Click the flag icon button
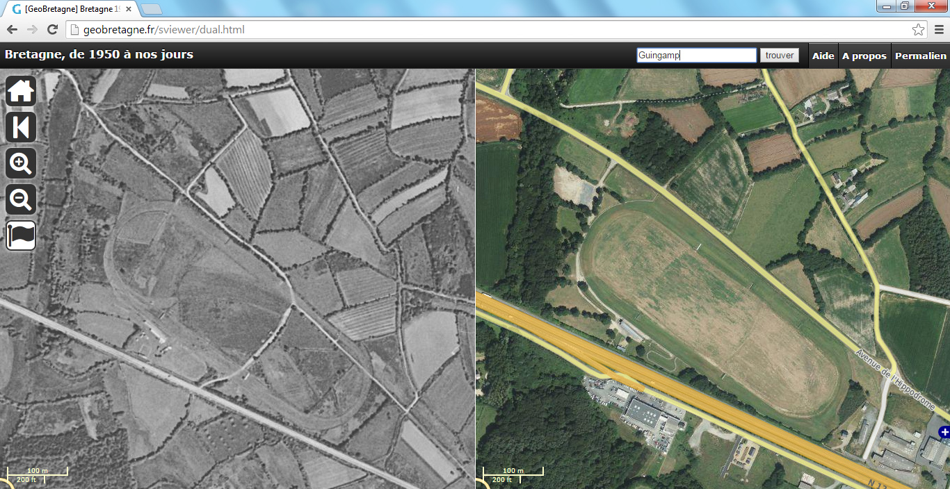The height and width of the screenshot is (489, 950). point(21,235)
